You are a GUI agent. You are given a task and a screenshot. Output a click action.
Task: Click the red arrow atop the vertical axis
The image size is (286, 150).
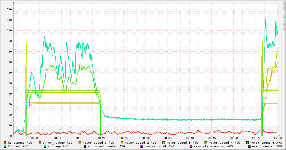tap(13, 3)
